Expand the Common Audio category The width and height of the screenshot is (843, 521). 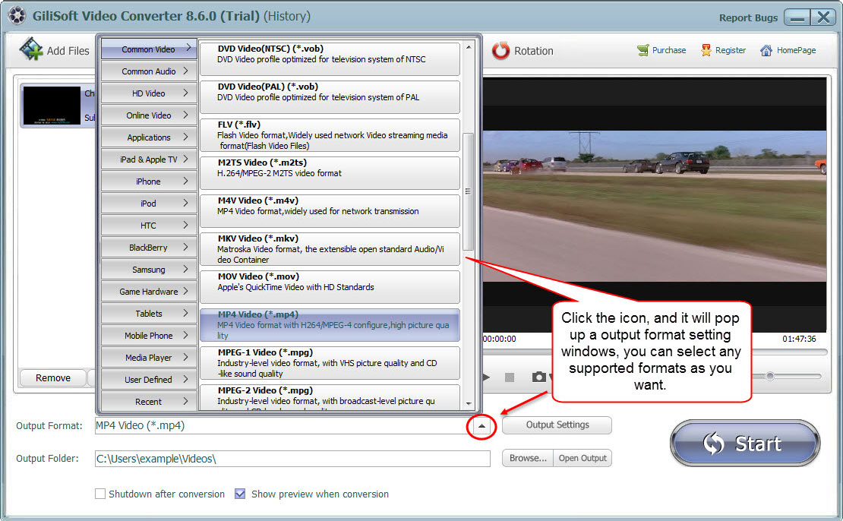pos(149,71)
